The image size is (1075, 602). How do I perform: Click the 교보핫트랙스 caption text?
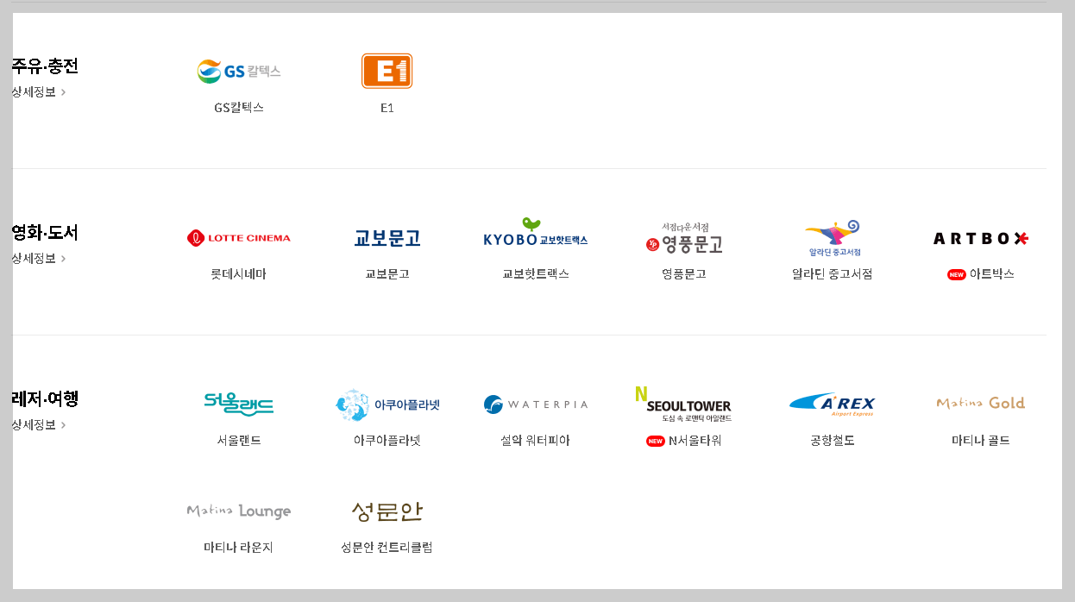pos(536,274)
